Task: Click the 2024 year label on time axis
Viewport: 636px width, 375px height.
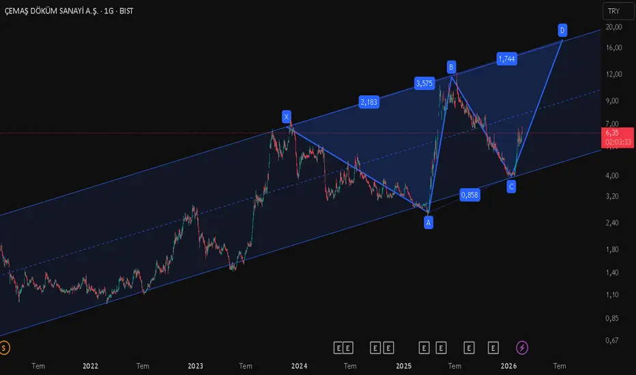Action: (299, 366)
